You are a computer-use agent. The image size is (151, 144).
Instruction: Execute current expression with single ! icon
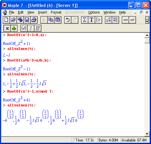(31, 28)
